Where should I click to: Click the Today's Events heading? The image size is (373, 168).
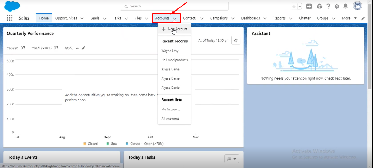tap(22, 157)
